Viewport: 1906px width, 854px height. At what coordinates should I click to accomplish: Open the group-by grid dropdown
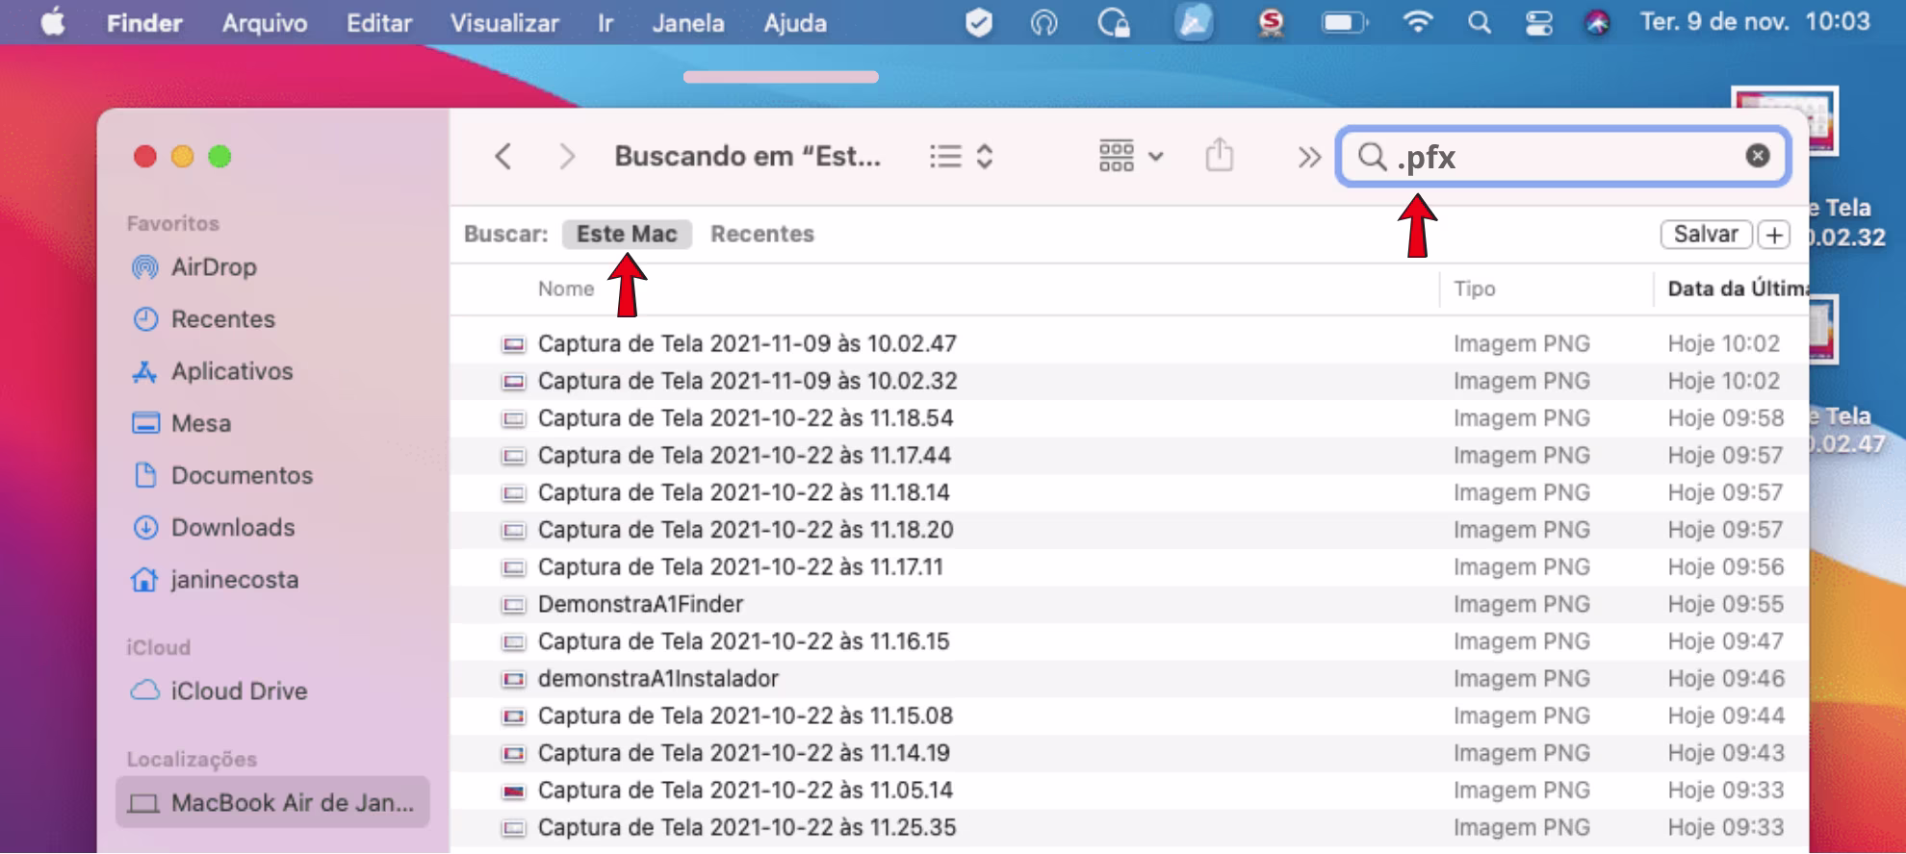click(x=1131, y=156)
